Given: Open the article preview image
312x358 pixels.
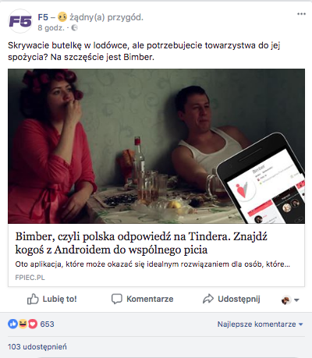Looking at the screenshot, I should [x=156, y=146].
